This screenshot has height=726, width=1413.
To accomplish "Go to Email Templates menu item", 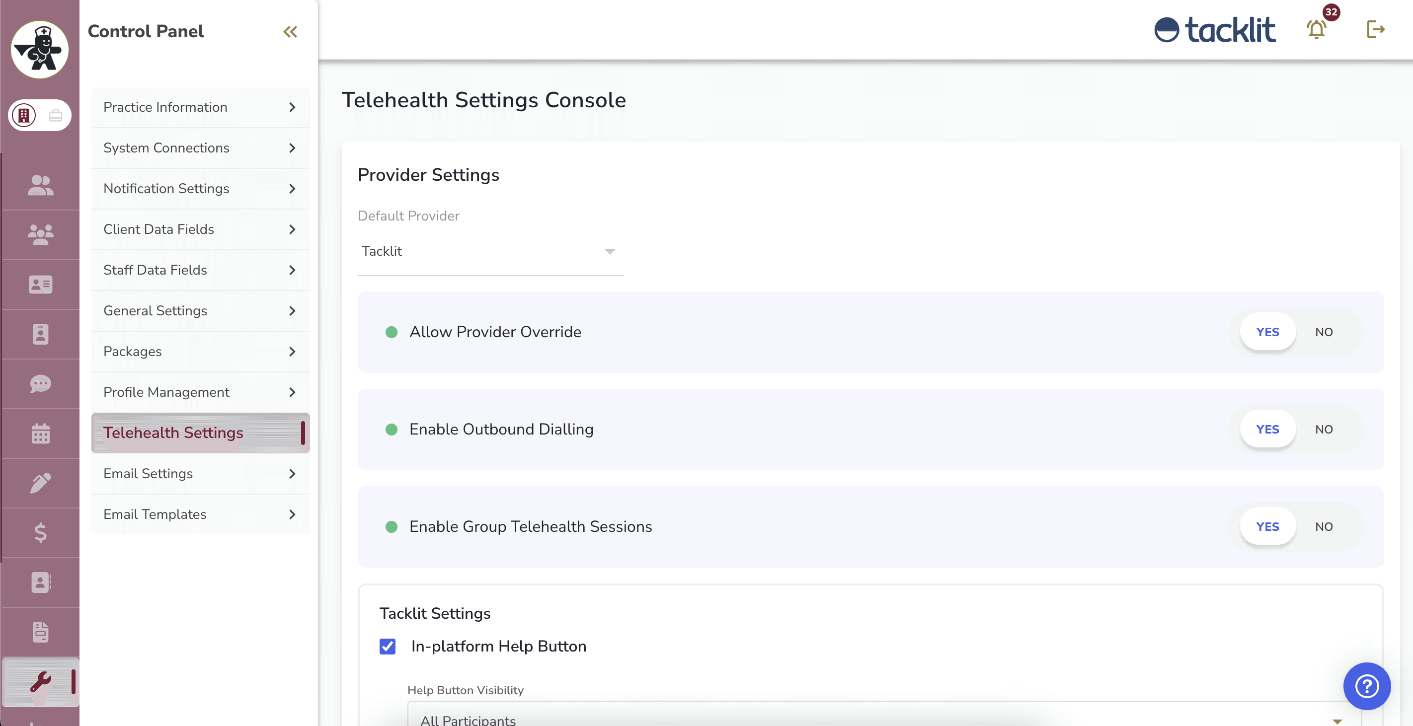I will [x=200, y=514].
